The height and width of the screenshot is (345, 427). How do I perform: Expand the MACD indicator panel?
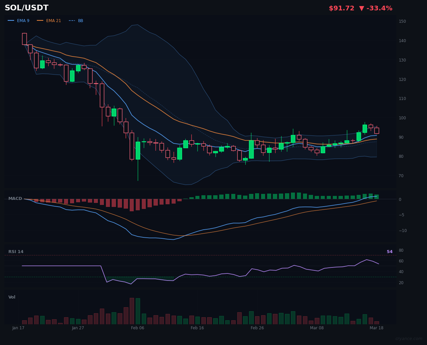click(x=15, y=198)
